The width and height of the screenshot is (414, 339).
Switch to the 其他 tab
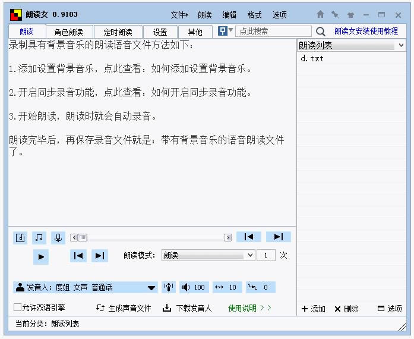195,32
